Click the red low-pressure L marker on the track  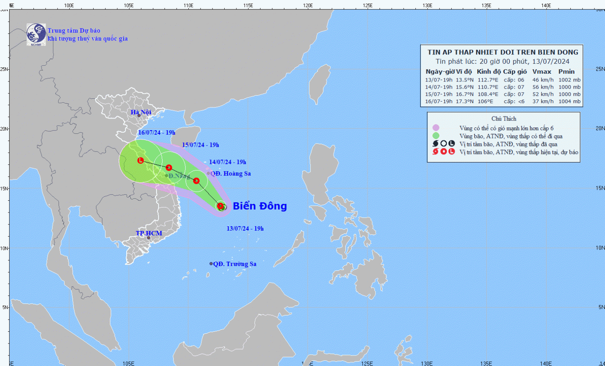coord(140,160)
